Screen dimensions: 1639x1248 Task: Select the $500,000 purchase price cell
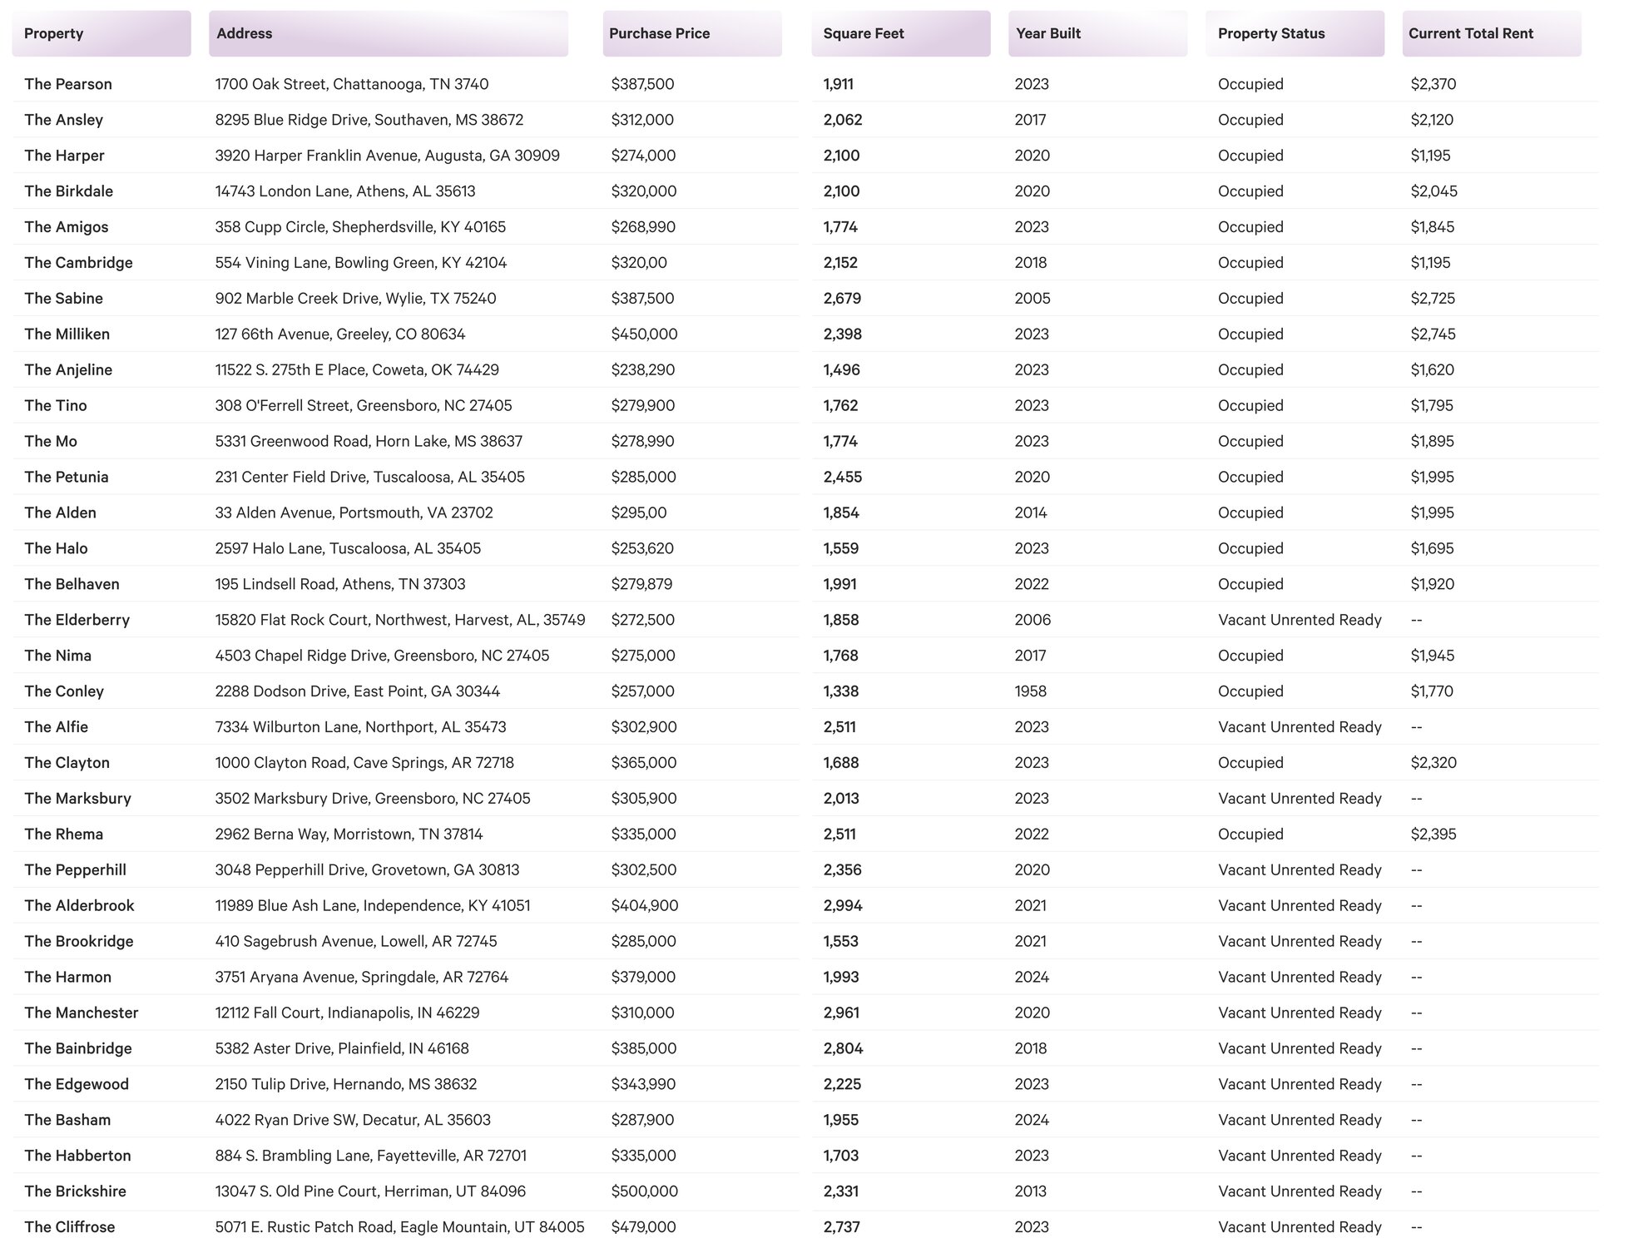coord(645,1191)
